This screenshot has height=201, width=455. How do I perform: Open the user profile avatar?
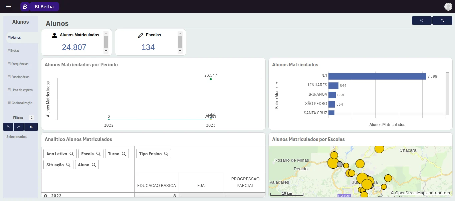[x=448, y=7]
